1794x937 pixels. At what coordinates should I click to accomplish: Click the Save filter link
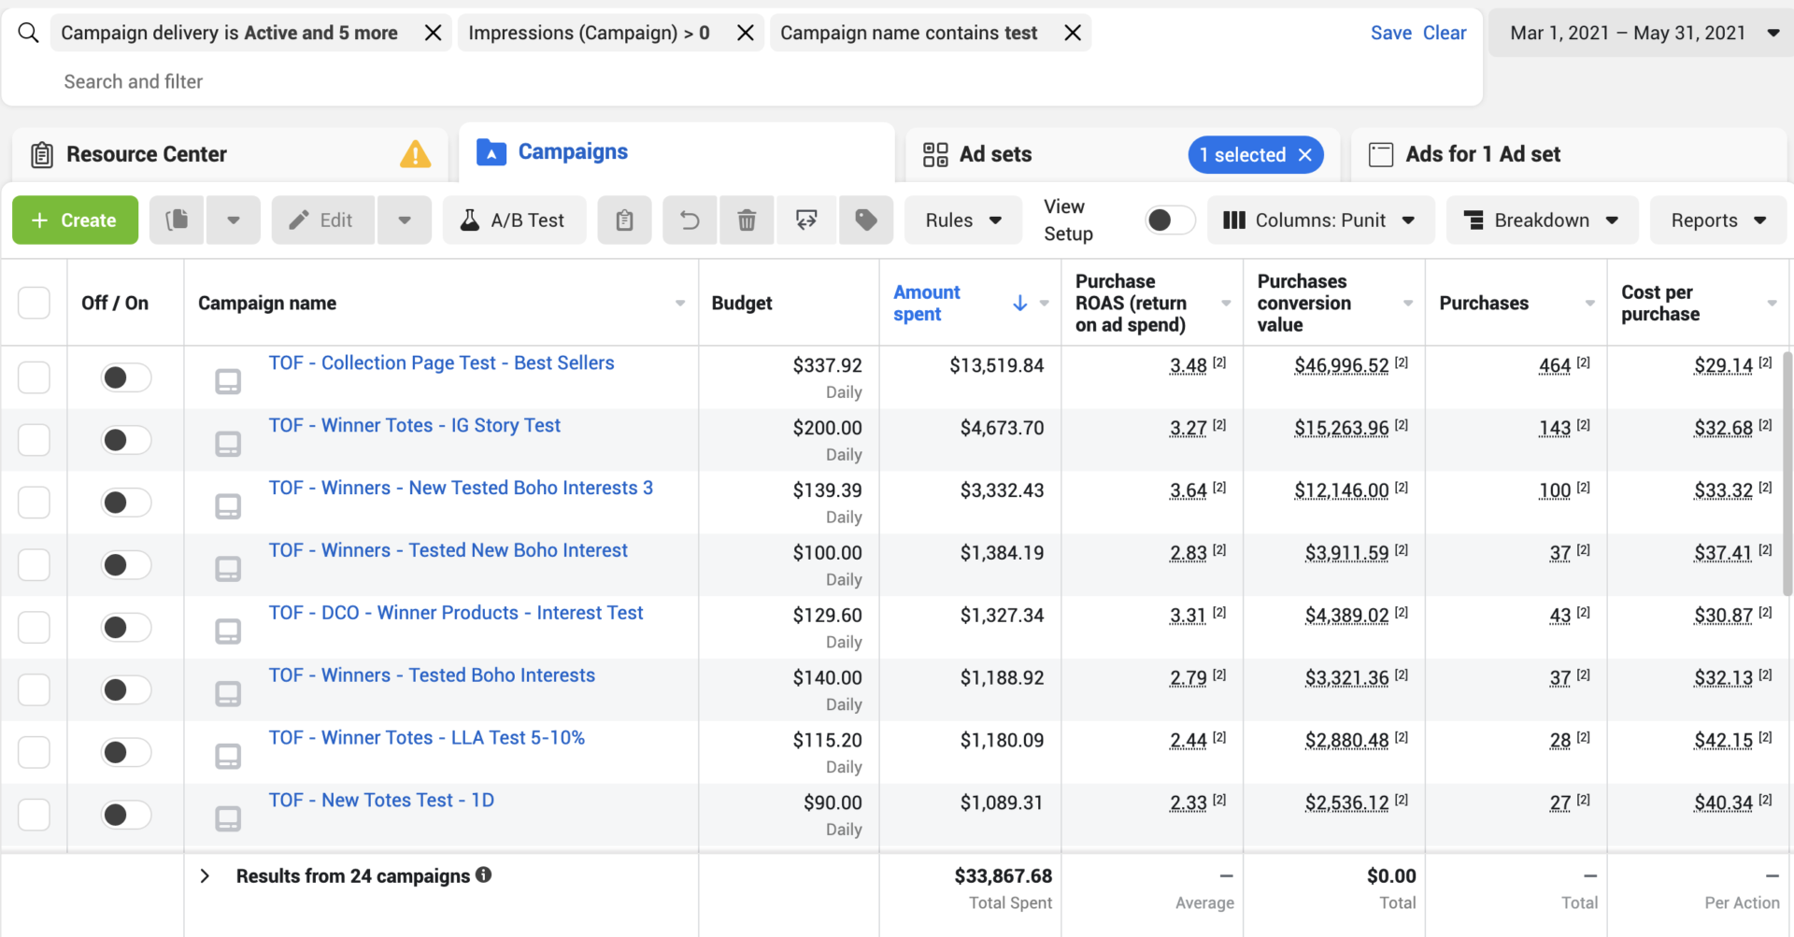pyautogui.click(x=1390, y=33)
